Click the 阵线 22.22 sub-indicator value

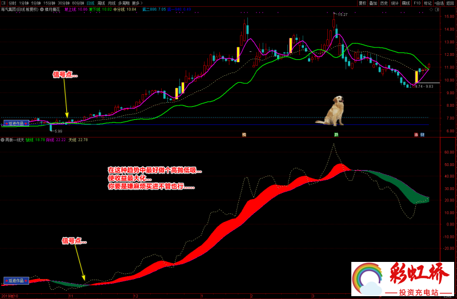[x=56, y=140]
